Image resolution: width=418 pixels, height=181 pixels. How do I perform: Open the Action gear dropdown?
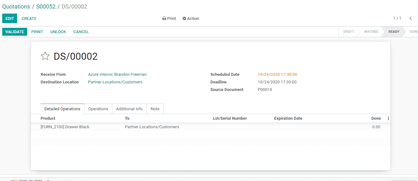191,19
